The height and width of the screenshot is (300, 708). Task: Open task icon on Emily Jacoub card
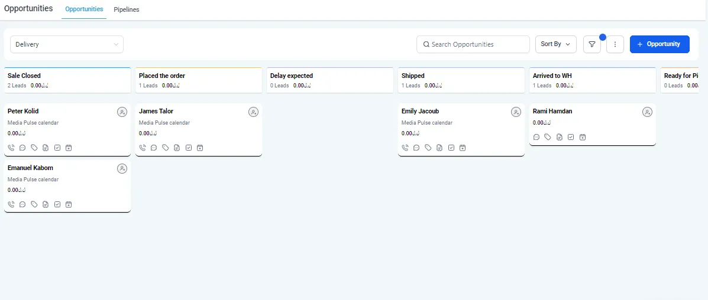[451, 148]
